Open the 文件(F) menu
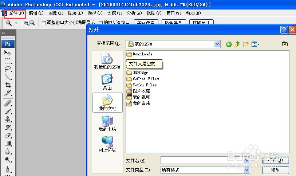This screenshot has width=296, height=176. 16,13
